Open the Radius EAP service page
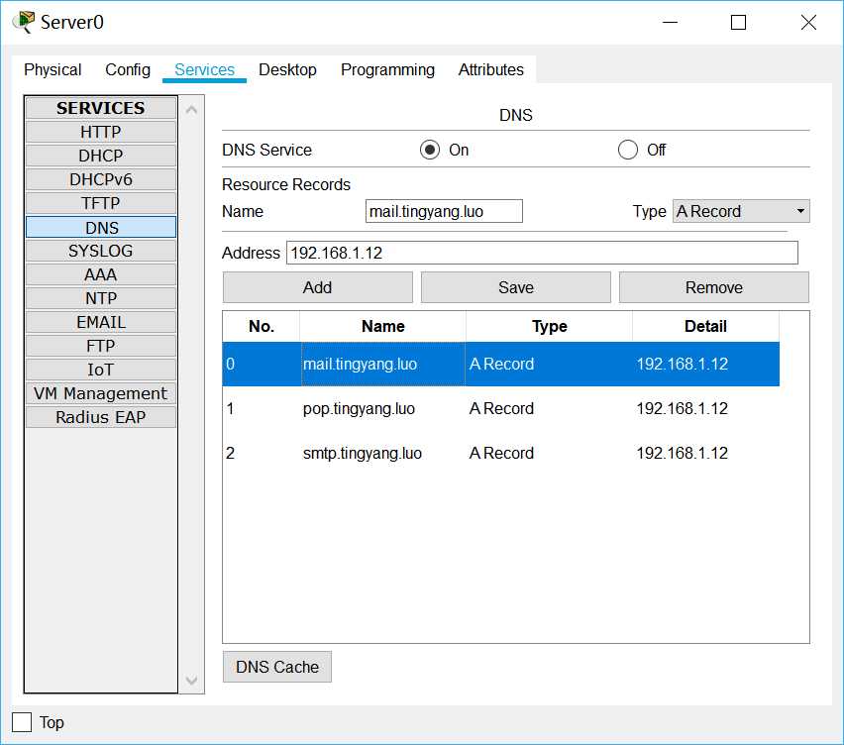 pyautogui.click(x=101, y=417)
